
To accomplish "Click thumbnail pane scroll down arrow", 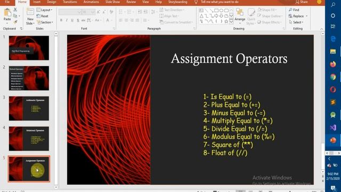I will point(56,187).
